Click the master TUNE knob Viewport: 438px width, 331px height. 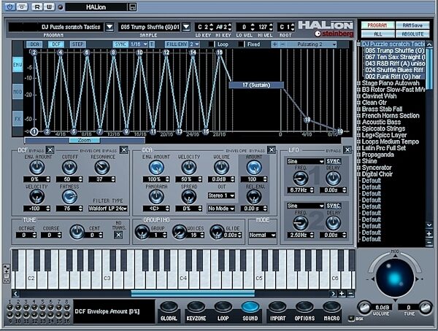coord(426,308)
